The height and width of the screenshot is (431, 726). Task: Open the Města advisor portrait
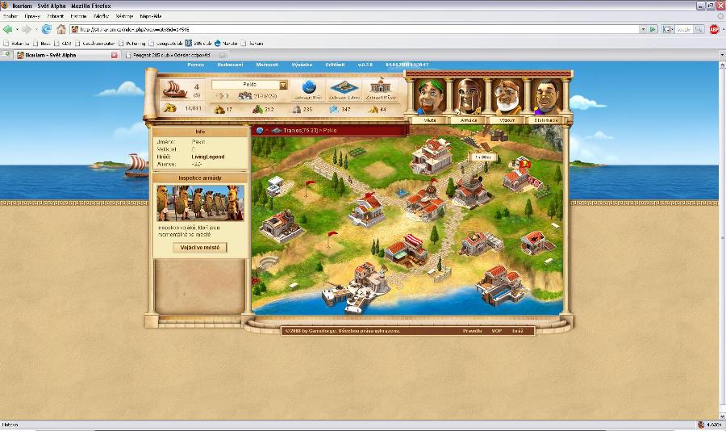click(430, 98)
